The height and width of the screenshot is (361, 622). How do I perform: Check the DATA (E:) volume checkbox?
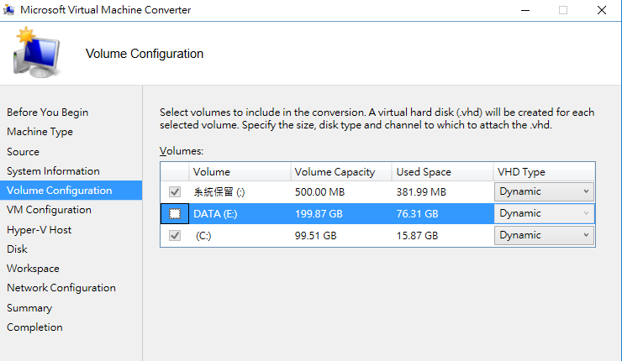coord(175,213)
